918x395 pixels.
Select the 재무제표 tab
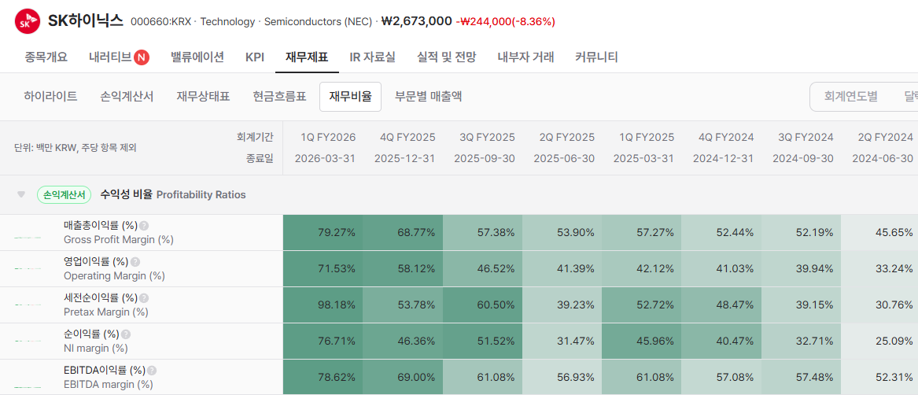pos(307,57)
